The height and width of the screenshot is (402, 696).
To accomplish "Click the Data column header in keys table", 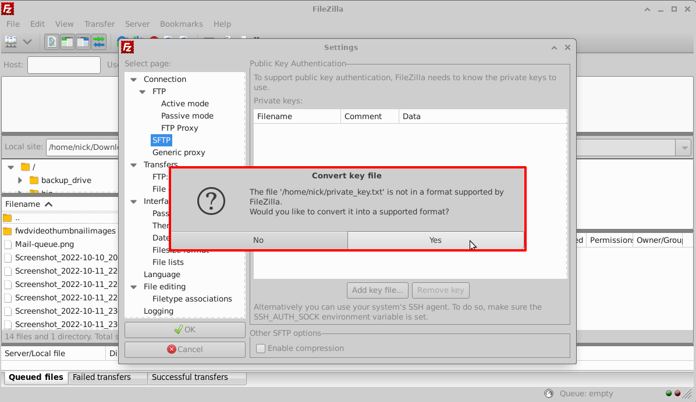I will point(482,117).
